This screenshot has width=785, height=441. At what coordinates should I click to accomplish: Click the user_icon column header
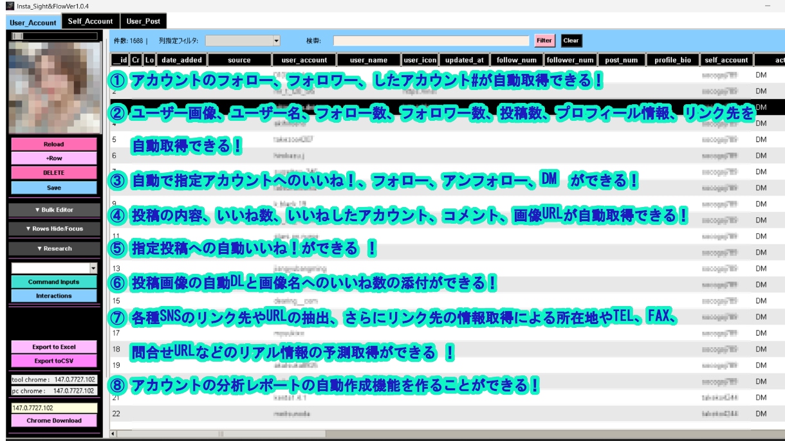tap(420, 60)
